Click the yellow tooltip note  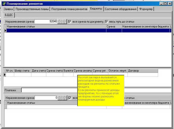point(101,91)
